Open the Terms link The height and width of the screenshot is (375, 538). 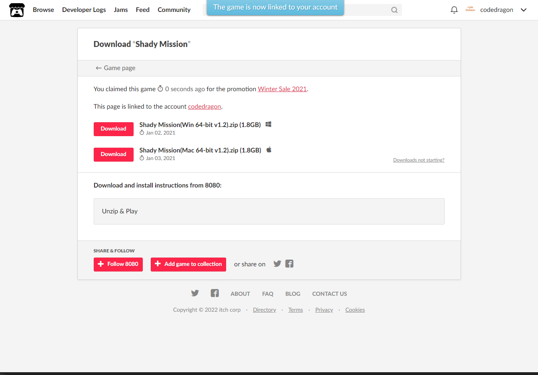296,310
